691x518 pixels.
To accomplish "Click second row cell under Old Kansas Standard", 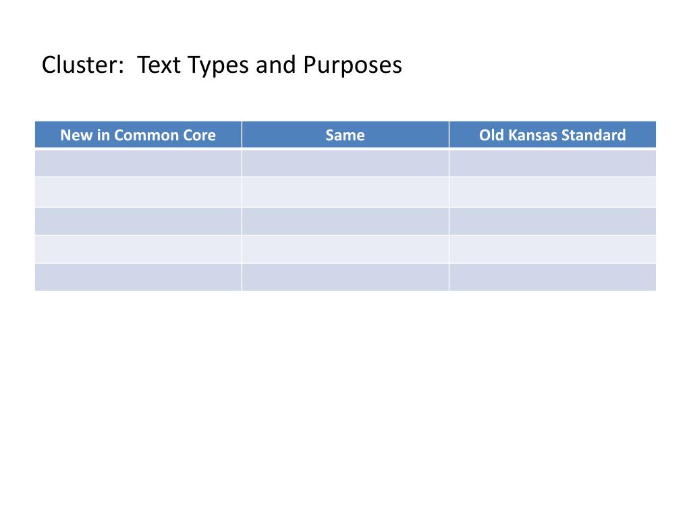I will (553, 192).
